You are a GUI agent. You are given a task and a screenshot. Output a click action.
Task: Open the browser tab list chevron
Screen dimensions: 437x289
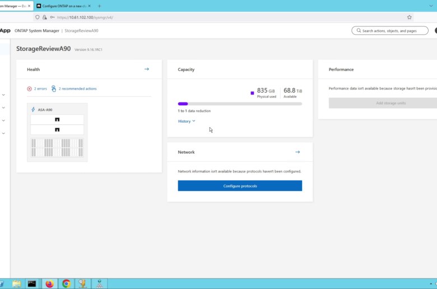click(x=431, y=6)
